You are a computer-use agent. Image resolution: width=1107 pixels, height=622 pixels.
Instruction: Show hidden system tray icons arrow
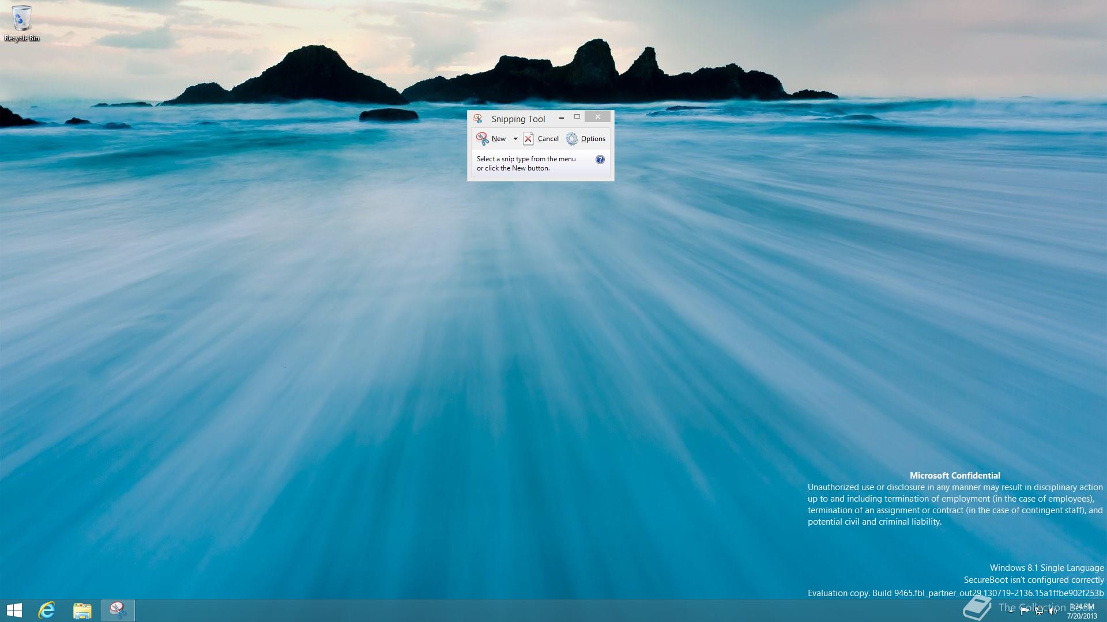click(x=1011, y=611)
